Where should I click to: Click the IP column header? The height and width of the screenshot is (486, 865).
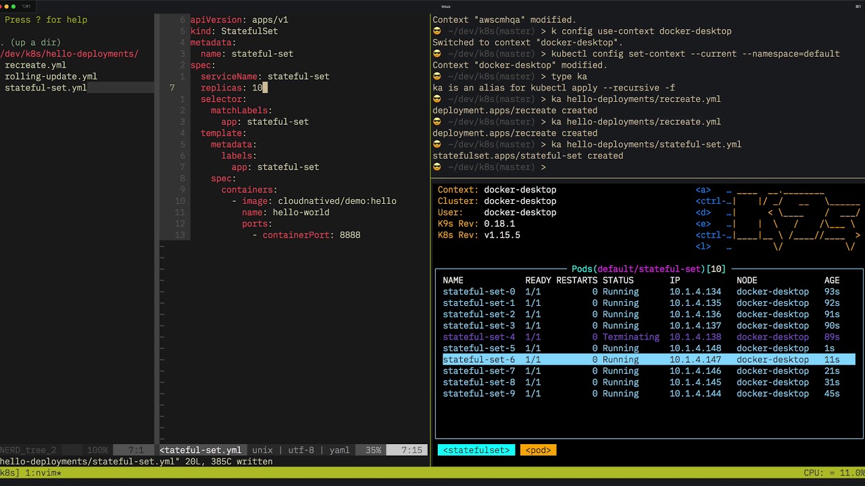click(x=674, y=280)
